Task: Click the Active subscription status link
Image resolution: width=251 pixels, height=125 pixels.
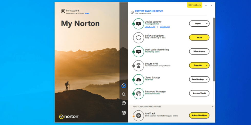Action: 87,14
